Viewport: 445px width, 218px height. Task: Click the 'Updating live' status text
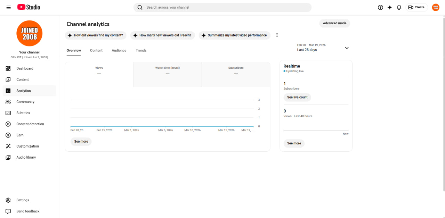(295, 71)
